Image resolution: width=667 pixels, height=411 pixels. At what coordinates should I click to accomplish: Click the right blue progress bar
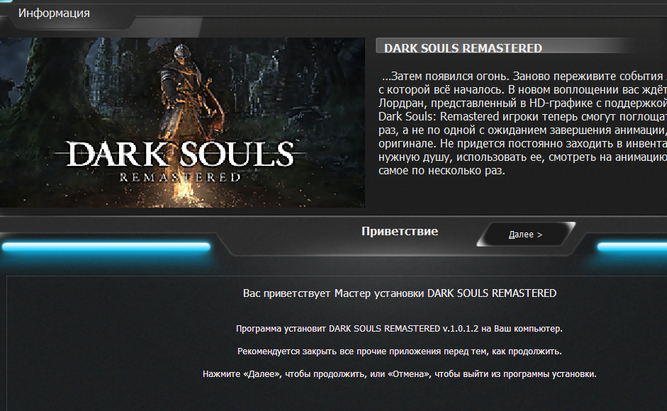point(632,247)
